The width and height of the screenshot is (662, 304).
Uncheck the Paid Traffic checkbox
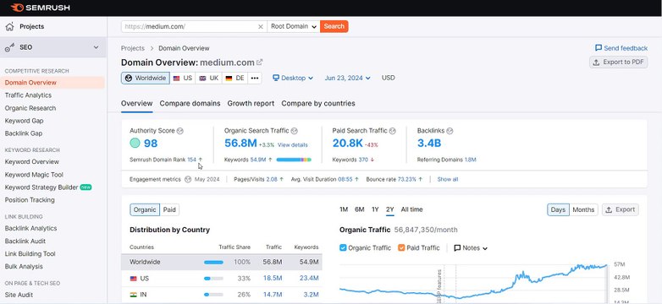click(401, 248)
